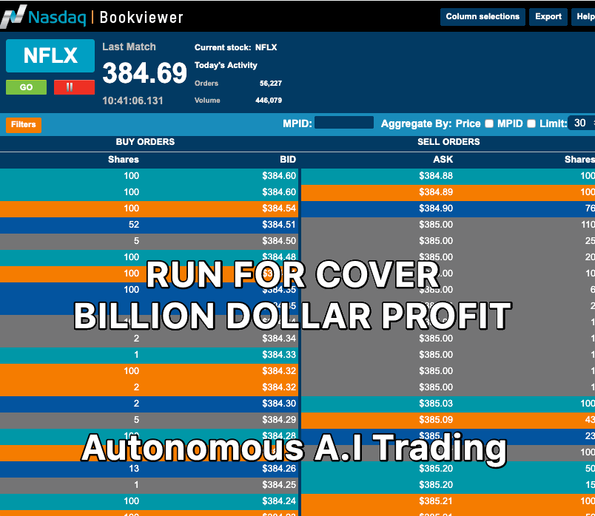This screenshot has width=595, height=516.
Task: Click the Export button
Action: [548, 17]
